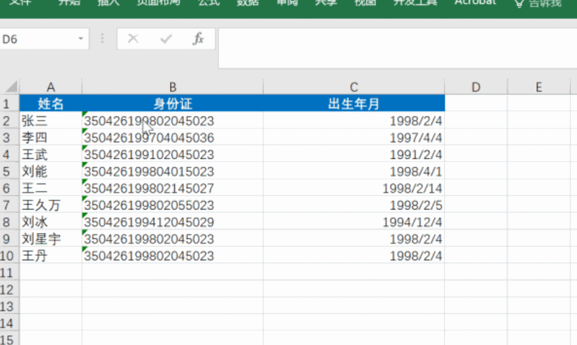Click the 姓名 header cell
Screen dimensions: 577x345
click(x=51, y=104)
